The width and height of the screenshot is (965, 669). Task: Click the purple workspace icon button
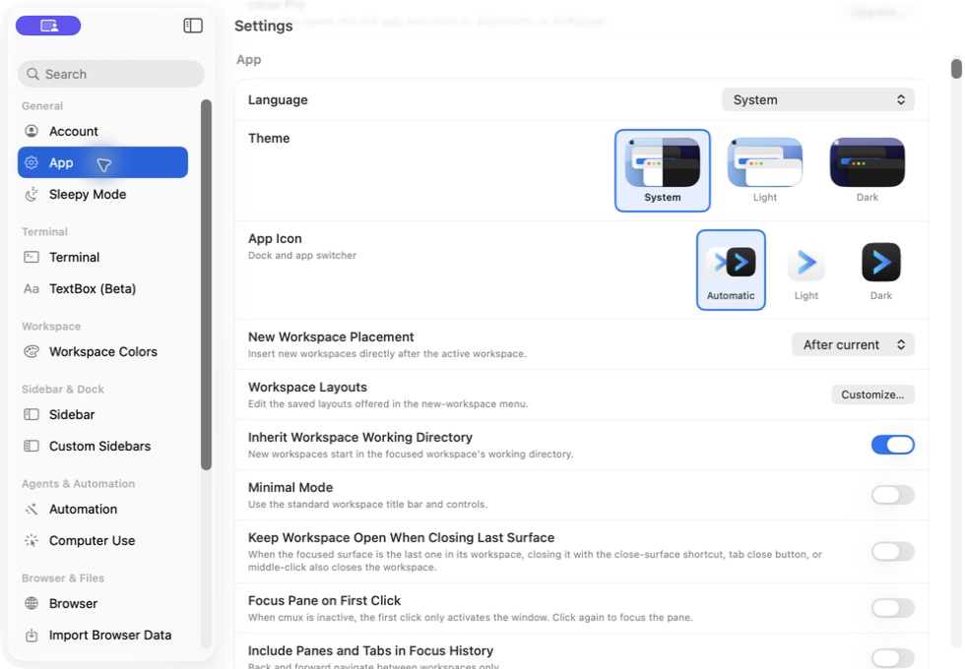(x=48, y=26)
